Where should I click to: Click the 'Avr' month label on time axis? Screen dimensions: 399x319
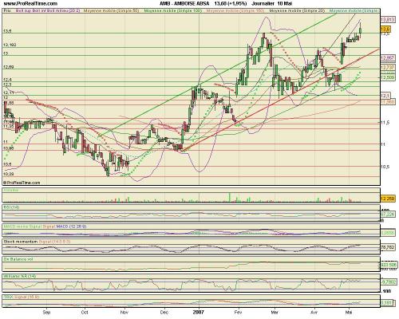point(314,312)
